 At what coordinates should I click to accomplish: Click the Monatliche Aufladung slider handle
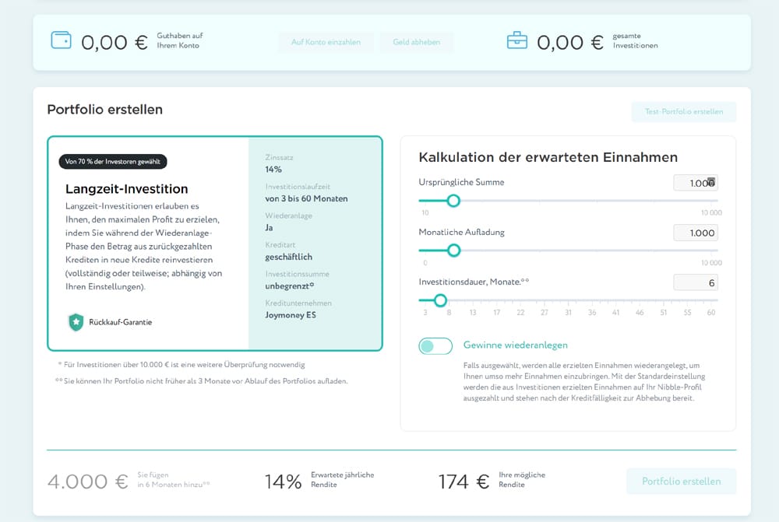coord(453,250)
